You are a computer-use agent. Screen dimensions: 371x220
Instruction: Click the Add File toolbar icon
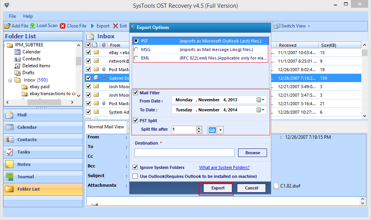(7, 26)
